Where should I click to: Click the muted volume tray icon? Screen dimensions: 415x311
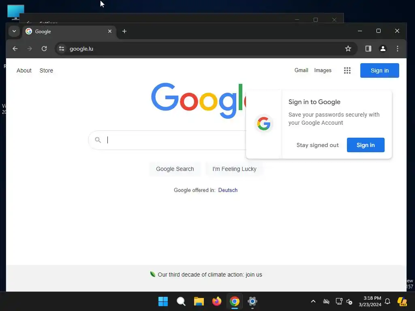(x=349, y=301)
